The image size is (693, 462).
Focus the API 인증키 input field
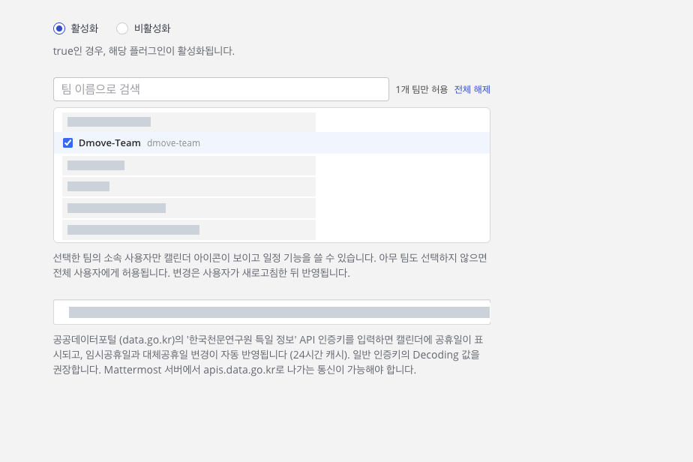(271, 312)
